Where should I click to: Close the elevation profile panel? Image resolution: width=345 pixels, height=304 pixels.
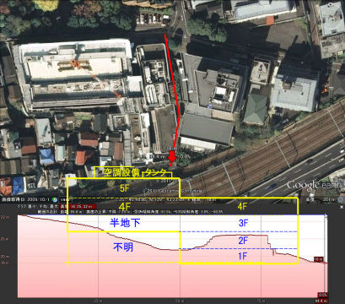[x=342, y=206]
